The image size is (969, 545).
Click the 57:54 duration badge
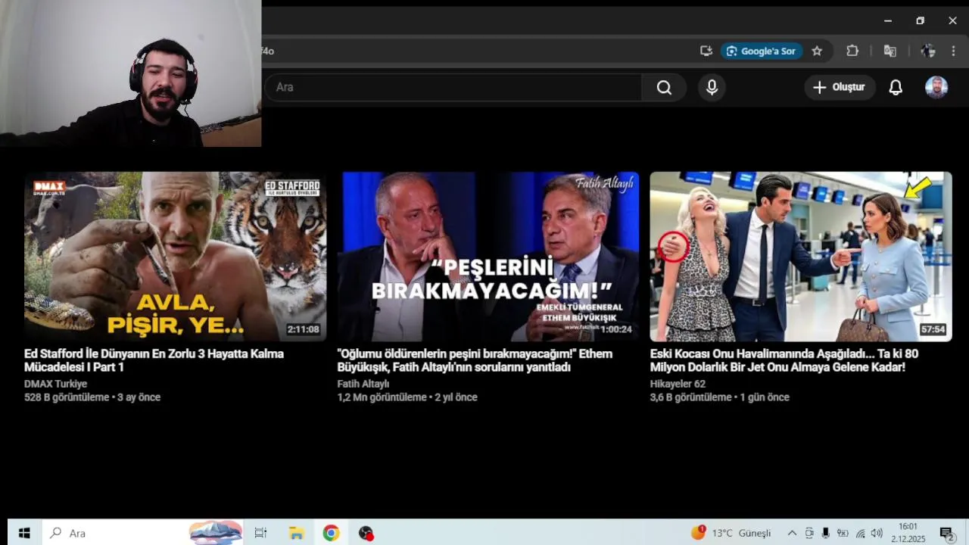click(933, 330)
